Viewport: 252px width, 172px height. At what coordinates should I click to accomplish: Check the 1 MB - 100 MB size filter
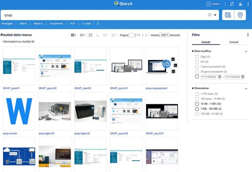point(197,109)
